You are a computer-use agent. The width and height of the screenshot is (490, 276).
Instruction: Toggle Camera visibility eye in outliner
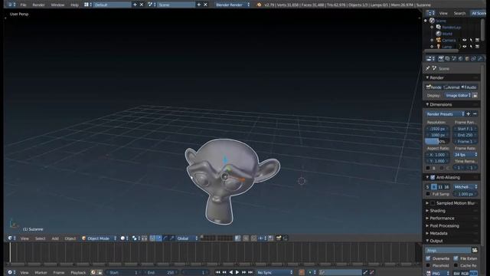point(465,40)
